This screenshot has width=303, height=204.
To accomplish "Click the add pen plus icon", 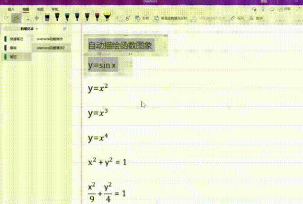I will coord(117,18).
